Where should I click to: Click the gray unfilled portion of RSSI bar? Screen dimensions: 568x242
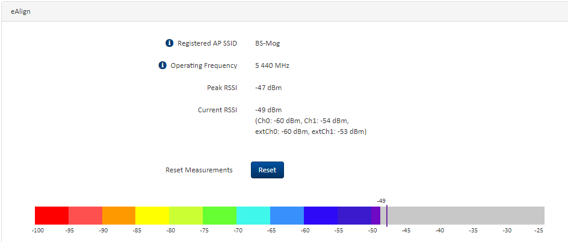(466, 216)
